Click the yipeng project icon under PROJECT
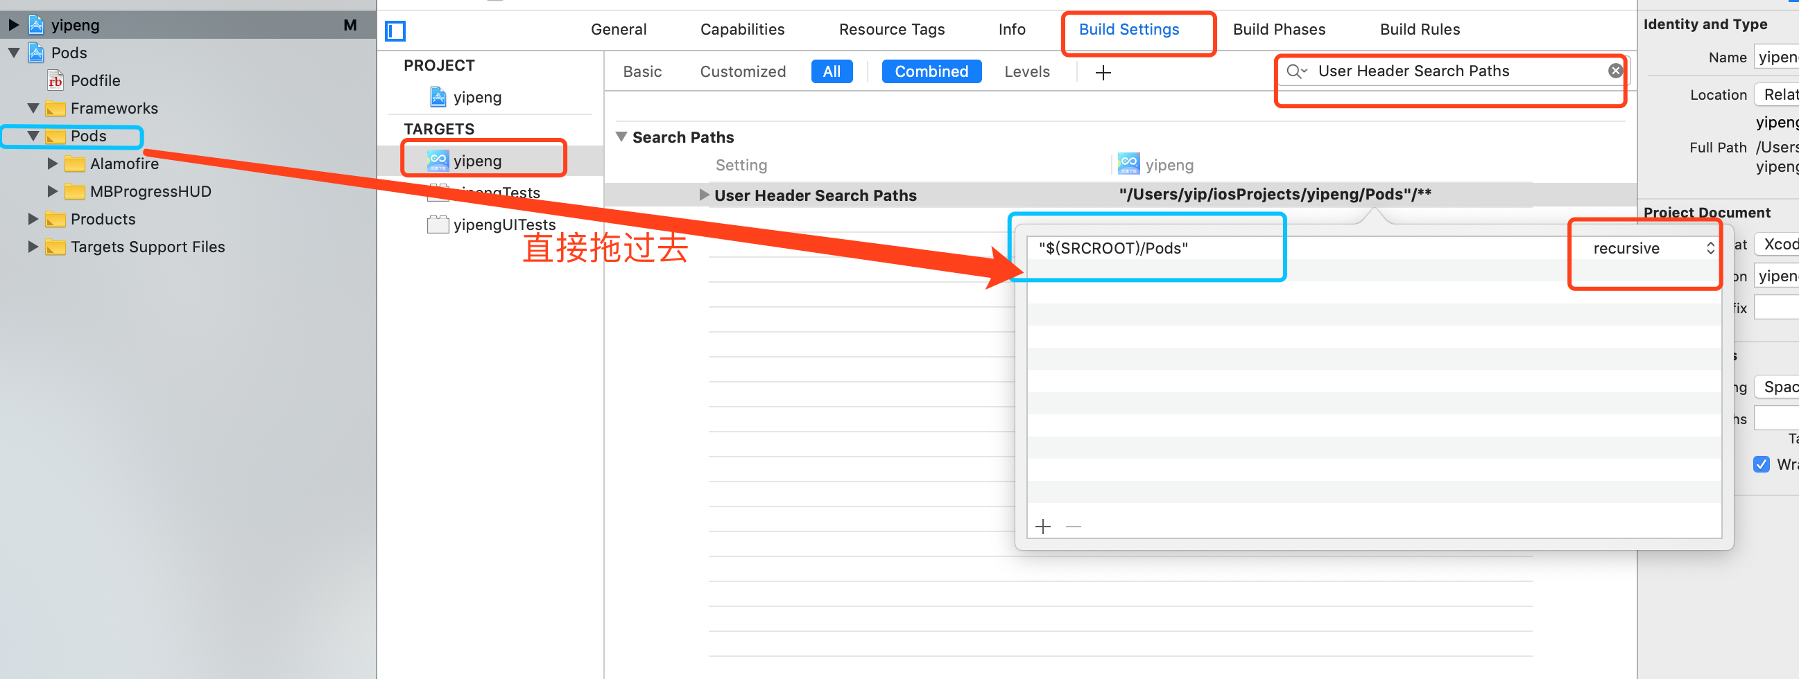 point(438,97)
